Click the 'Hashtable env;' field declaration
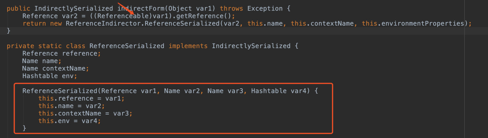 click(x=50, y=76)
